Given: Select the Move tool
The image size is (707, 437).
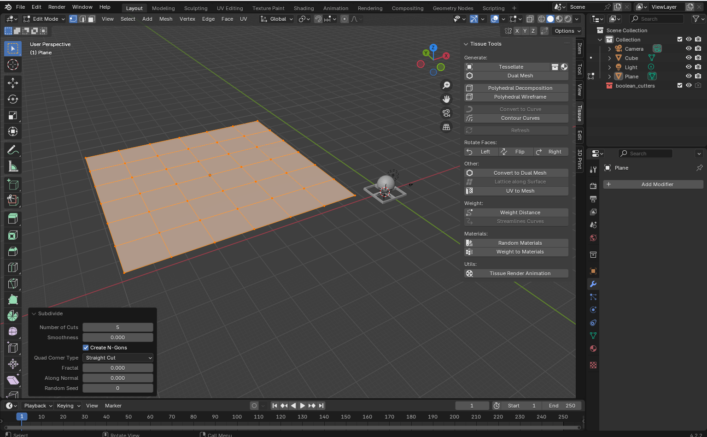Looking at the screenshot, I should (13, 83).
